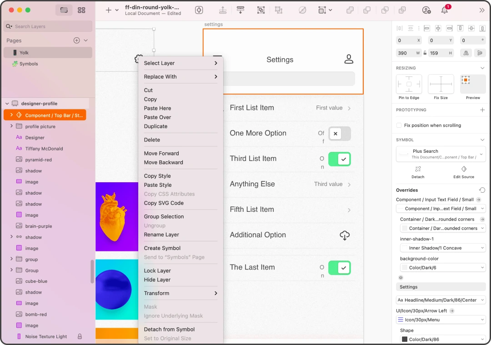The width and height of the screenshot is (491, 345).
Task: Toggle the Third List Item switch
Action: pyautogui.click(x=340, y=159)
